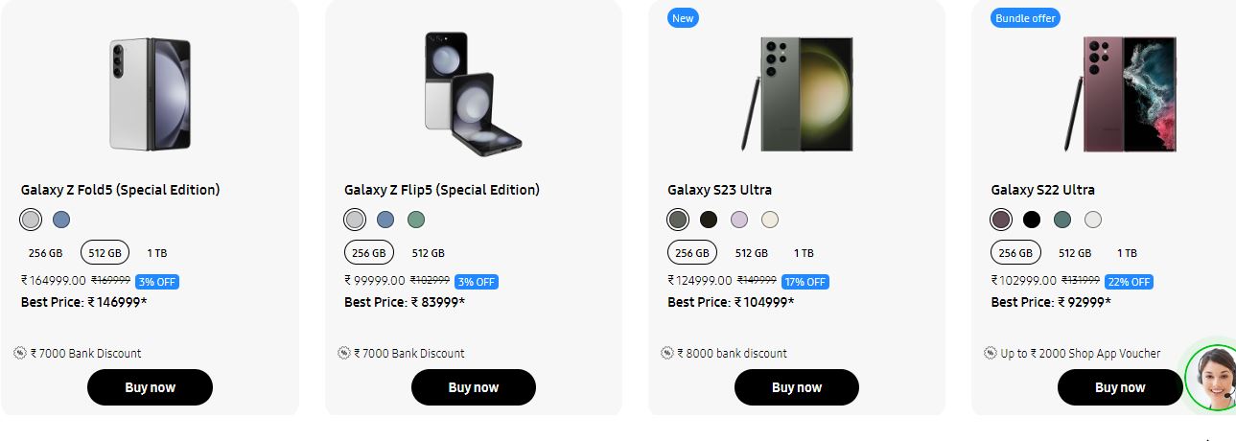Select the 'New' badge on Galaxy S23 Ultra

pos(683,18)
